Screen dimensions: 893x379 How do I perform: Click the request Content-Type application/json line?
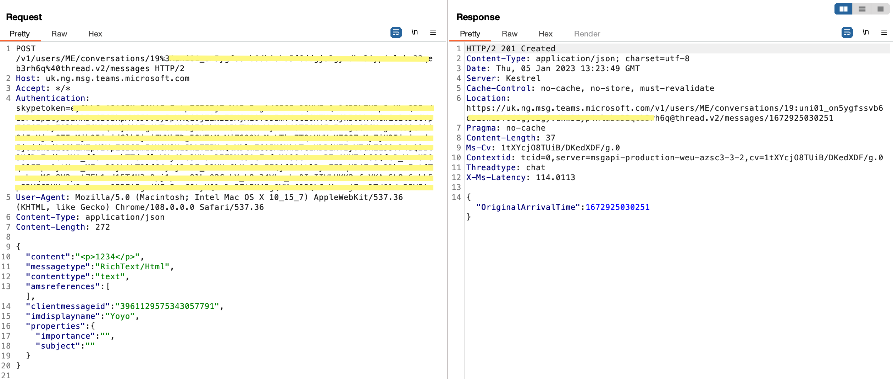click(90, 217)
